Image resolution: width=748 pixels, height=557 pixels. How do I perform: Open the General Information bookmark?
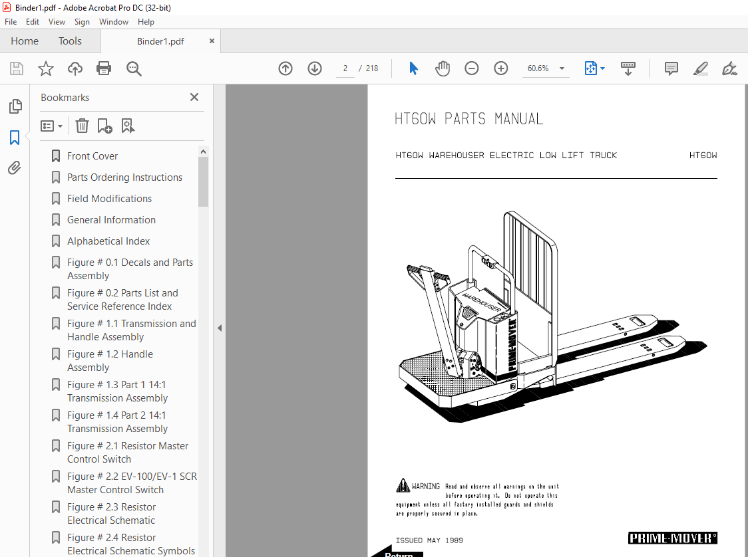point(111,220)
